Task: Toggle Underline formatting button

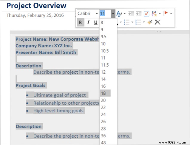Action: (x=96, y=23)
